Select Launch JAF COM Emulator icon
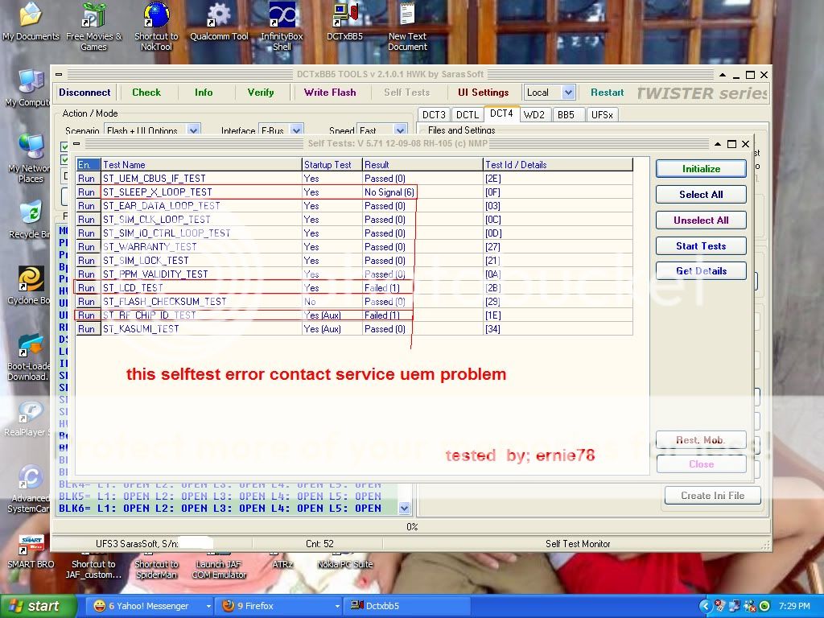824x618 pixels. [219, 565]
